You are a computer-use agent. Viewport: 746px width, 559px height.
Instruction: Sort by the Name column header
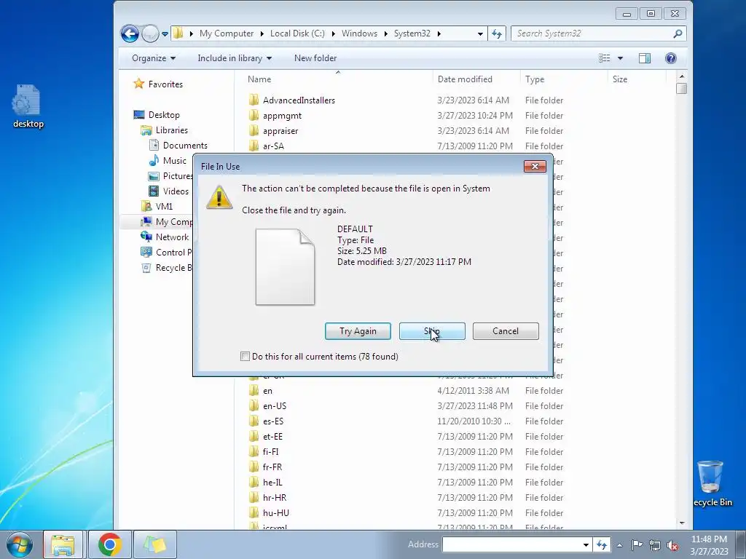[259, 79]
